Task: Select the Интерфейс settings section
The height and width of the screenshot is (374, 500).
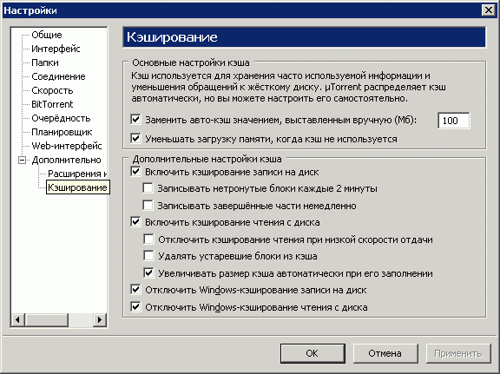Action: tap(56, 49)
